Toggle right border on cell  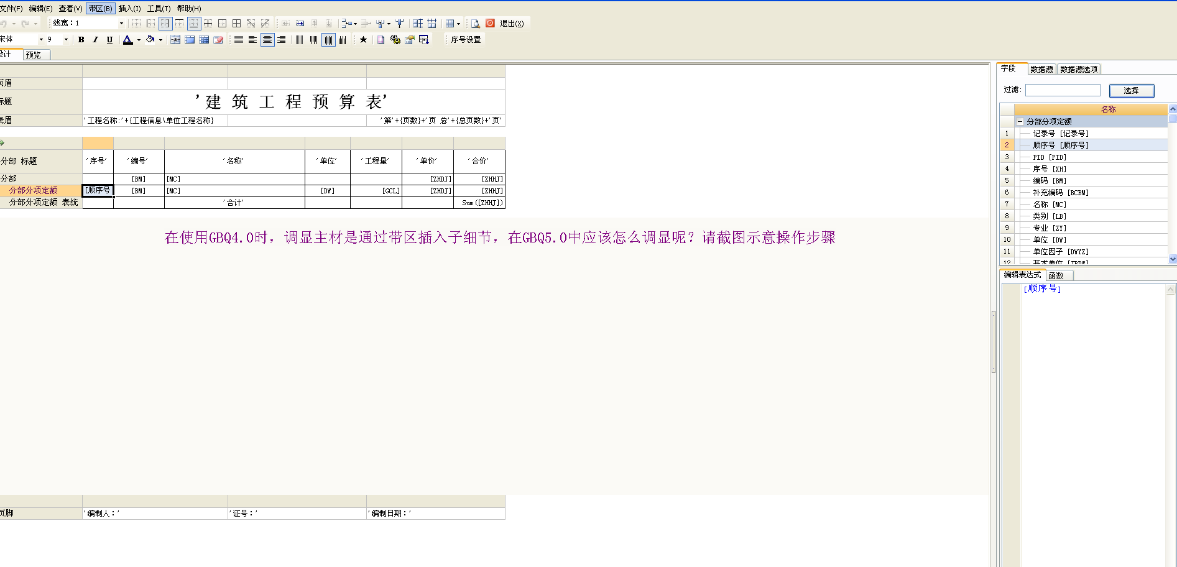(x=165, y=24)
